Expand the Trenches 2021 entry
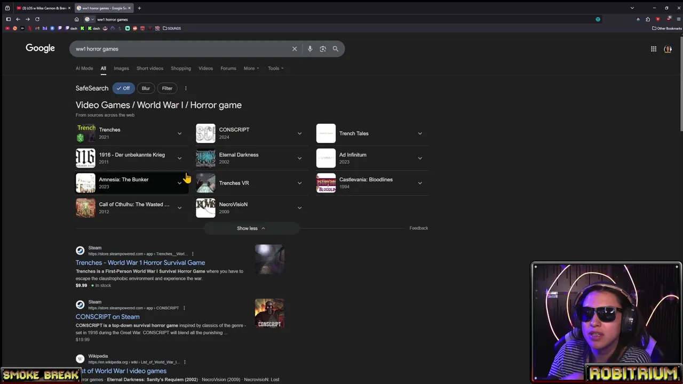This screenshot has width=683, height=384. coord(179,133)
